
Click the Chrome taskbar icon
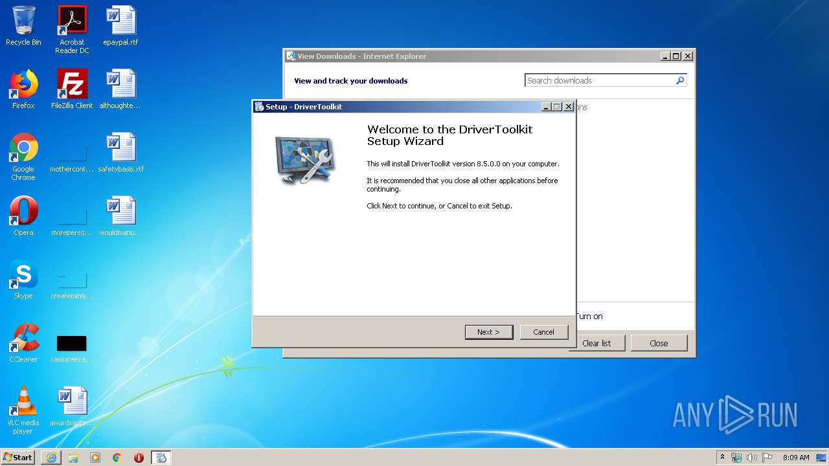click(x=117, y=458)
